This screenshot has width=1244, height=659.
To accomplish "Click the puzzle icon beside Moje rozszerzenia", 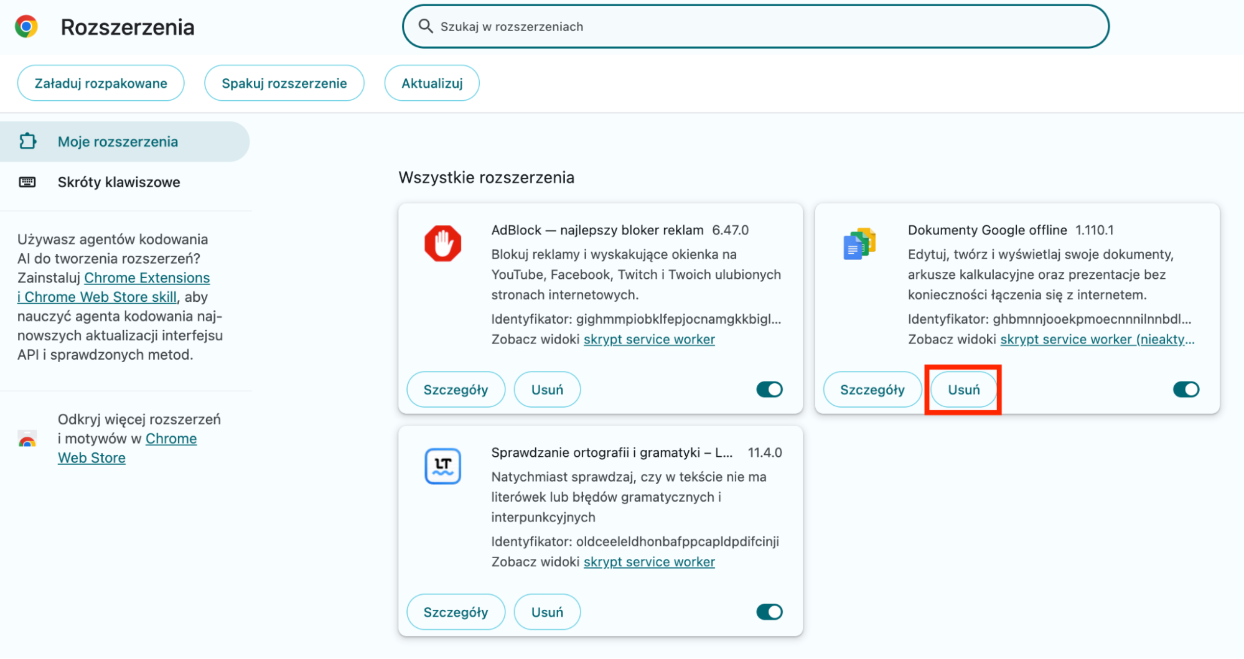I will [x=27, y=141].
